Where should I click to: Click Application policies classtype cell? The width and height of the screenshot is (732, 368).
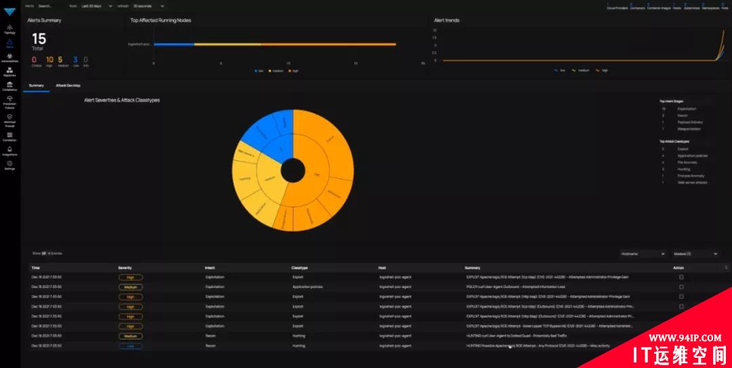(x=307, y=287)
